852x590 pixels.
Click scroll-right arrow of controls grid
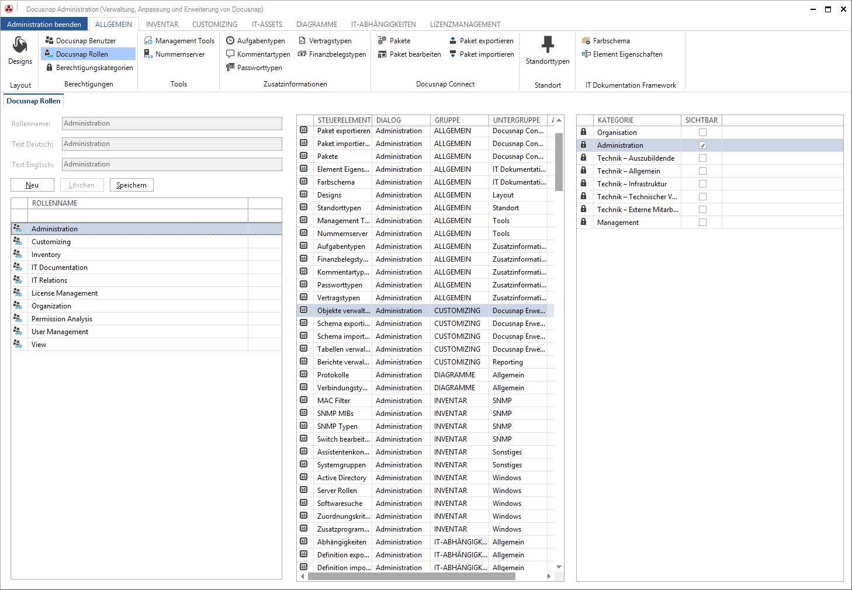click(x=549, y=577)
